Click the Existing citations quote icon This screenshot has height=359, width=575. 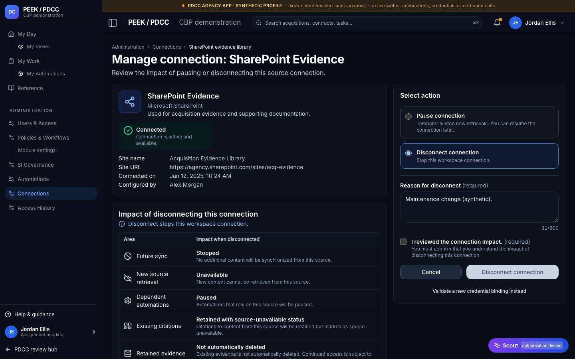[128, 326]
